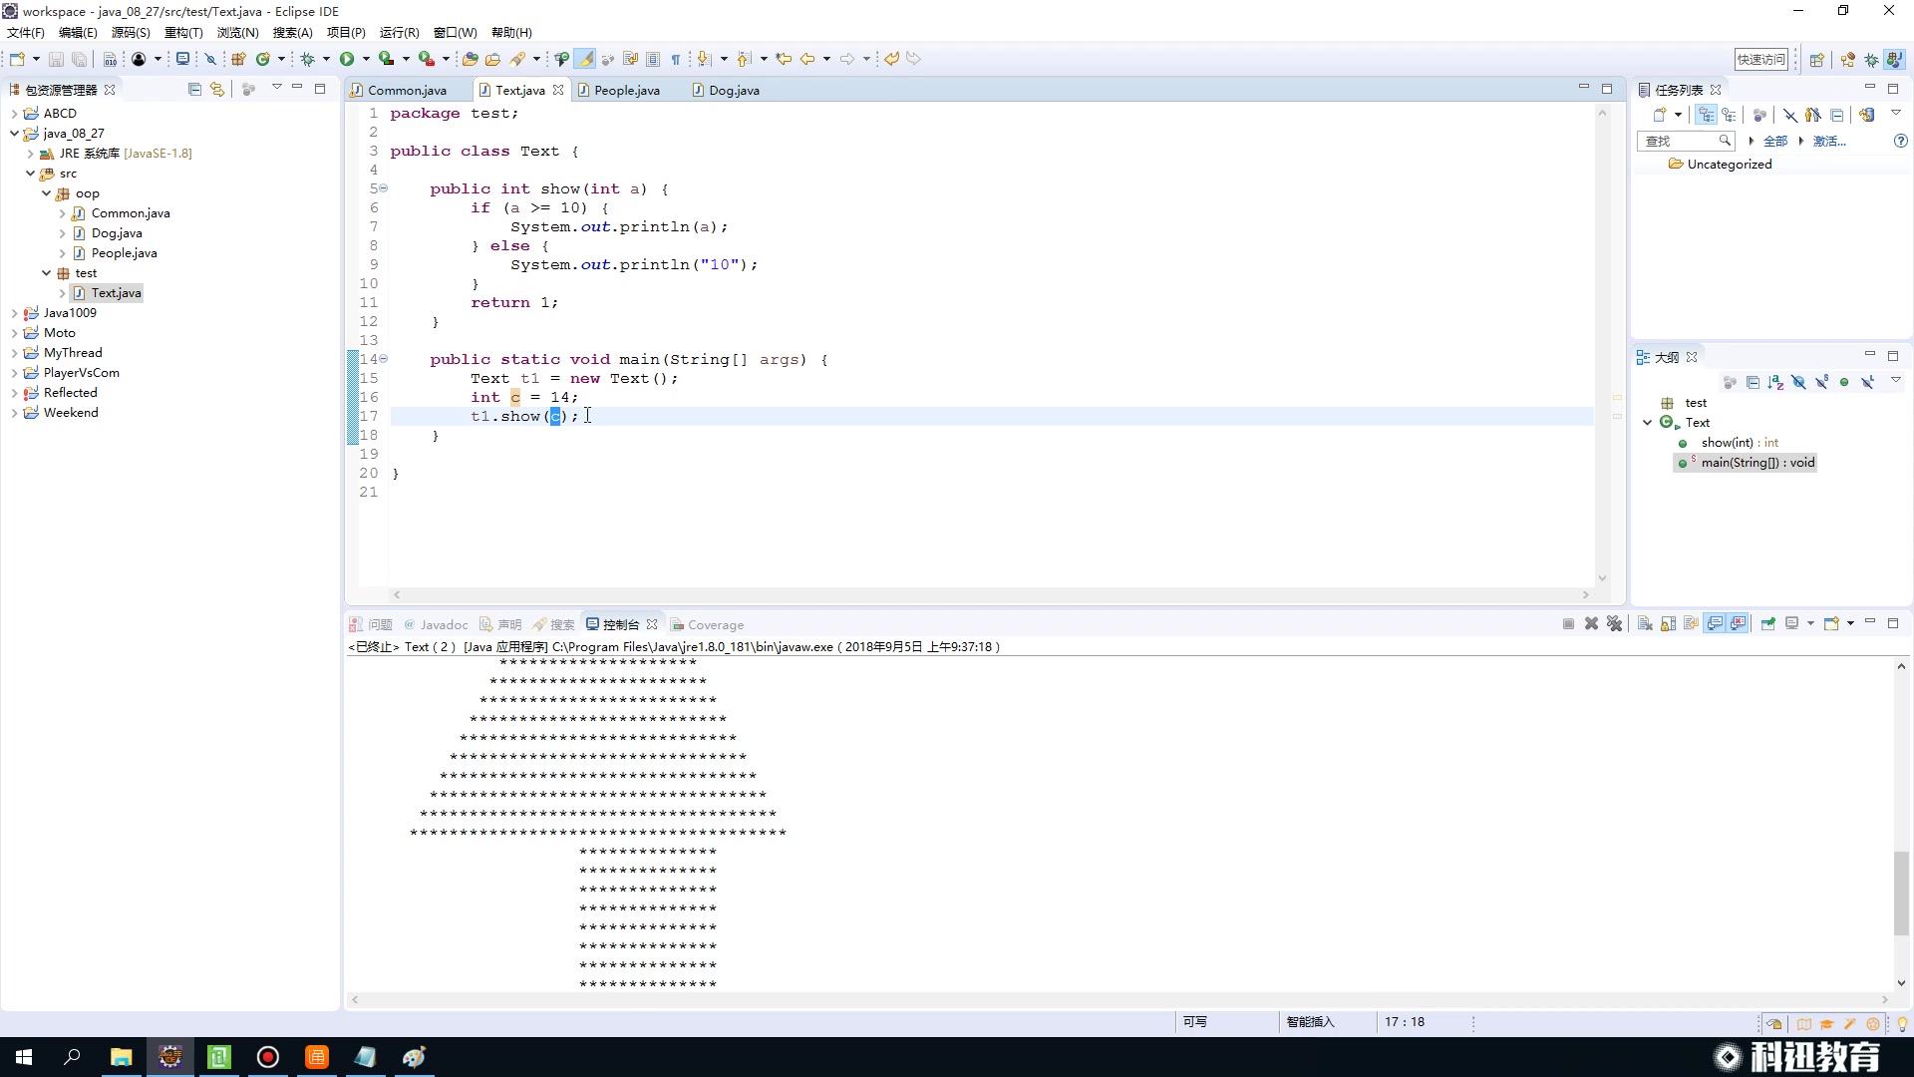Screen dimensions: 1914x1077
Task: Click Clear Console icon
Action: pyautogui.click(x=1645, y=624)
